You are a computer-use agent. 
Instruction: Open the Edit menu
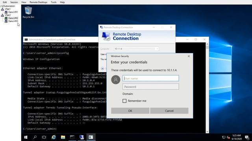click(x=5, y=2)
